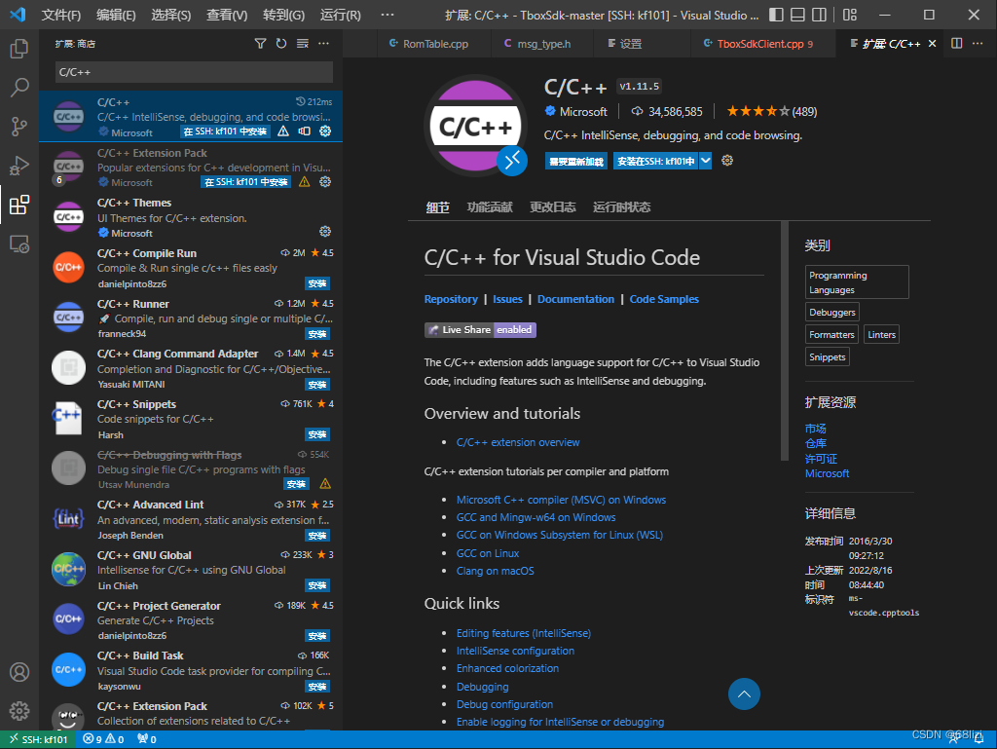Open the Code Samples link

[664, 299]
